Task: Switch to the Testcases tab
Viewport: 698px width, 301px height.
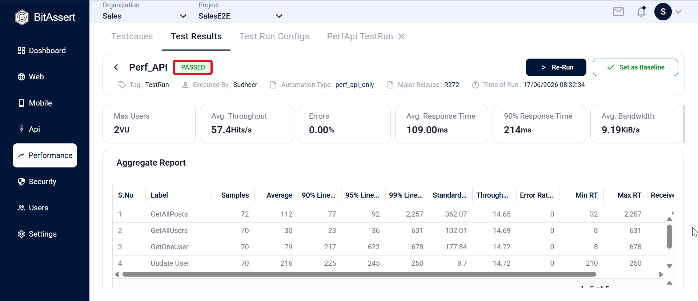Action: pyautogui.click(x=132, y=36)
